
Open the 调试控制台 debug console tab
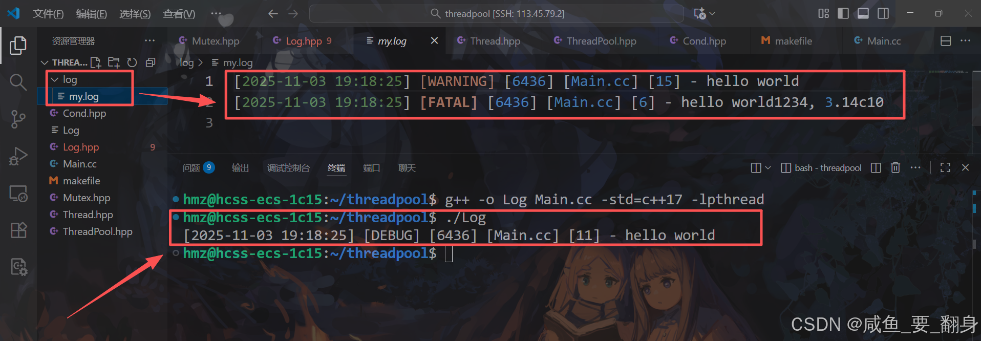click(x=288, y=168)
